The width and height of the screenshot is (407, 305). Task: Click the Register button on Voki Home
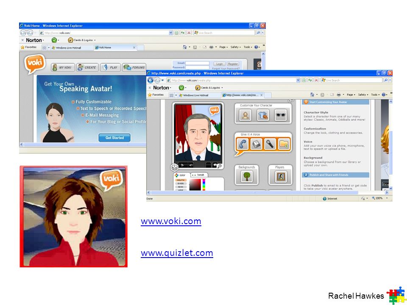tap(233, 64)
